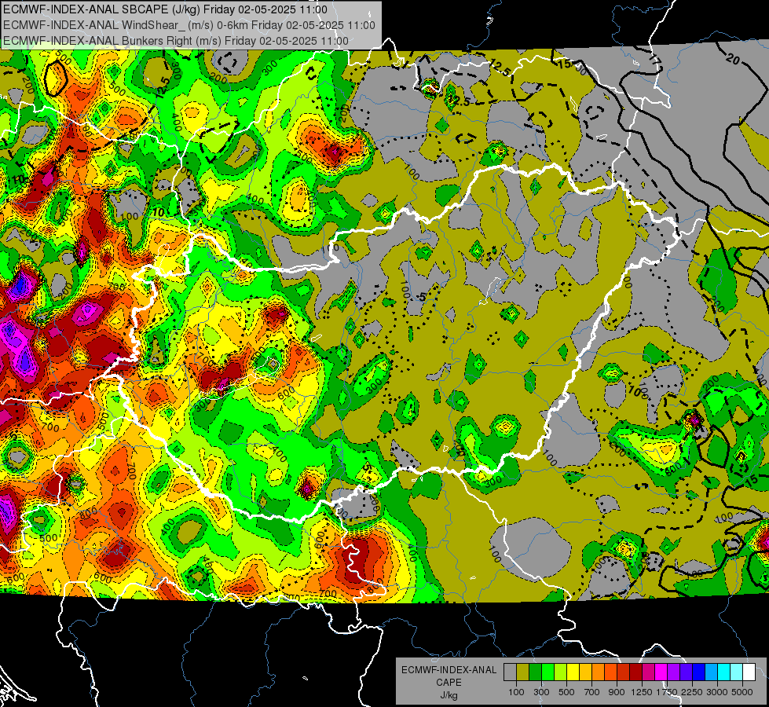Screen dimensions: 769x707
Task: Pick the dark green legend swatch
Action: click(535, 672)
